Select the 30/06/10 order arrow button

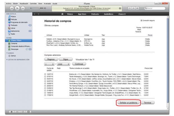45,83
